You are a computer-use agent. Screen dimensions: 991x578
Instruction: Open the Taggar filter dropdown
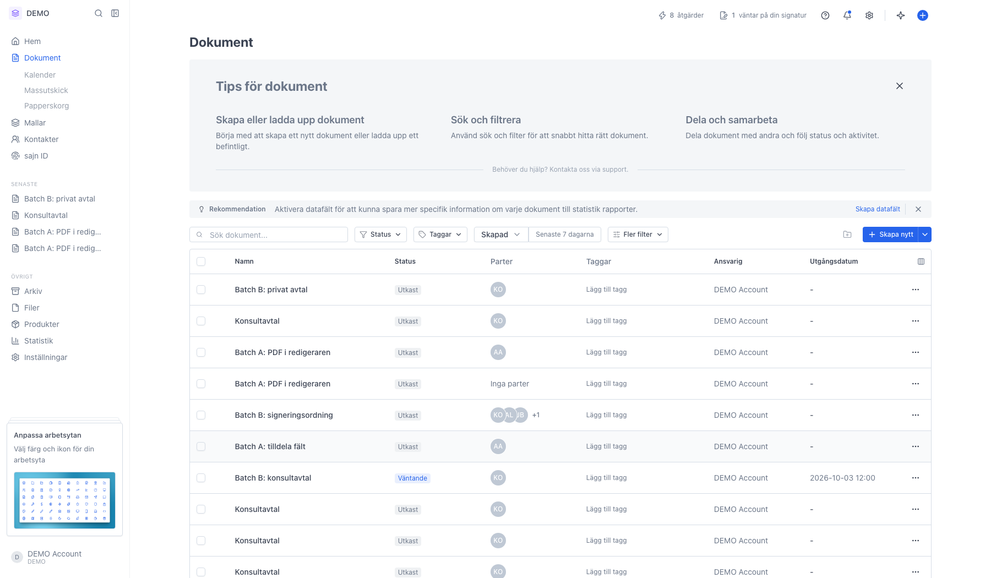coord(440,235)
